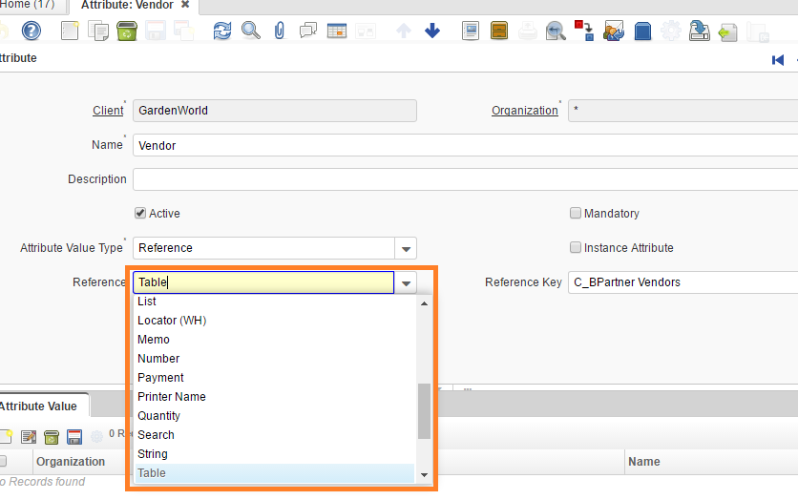Collapse the Reference combo box arrow
This screenshot has height=500, width=798.
click(407, 282)
